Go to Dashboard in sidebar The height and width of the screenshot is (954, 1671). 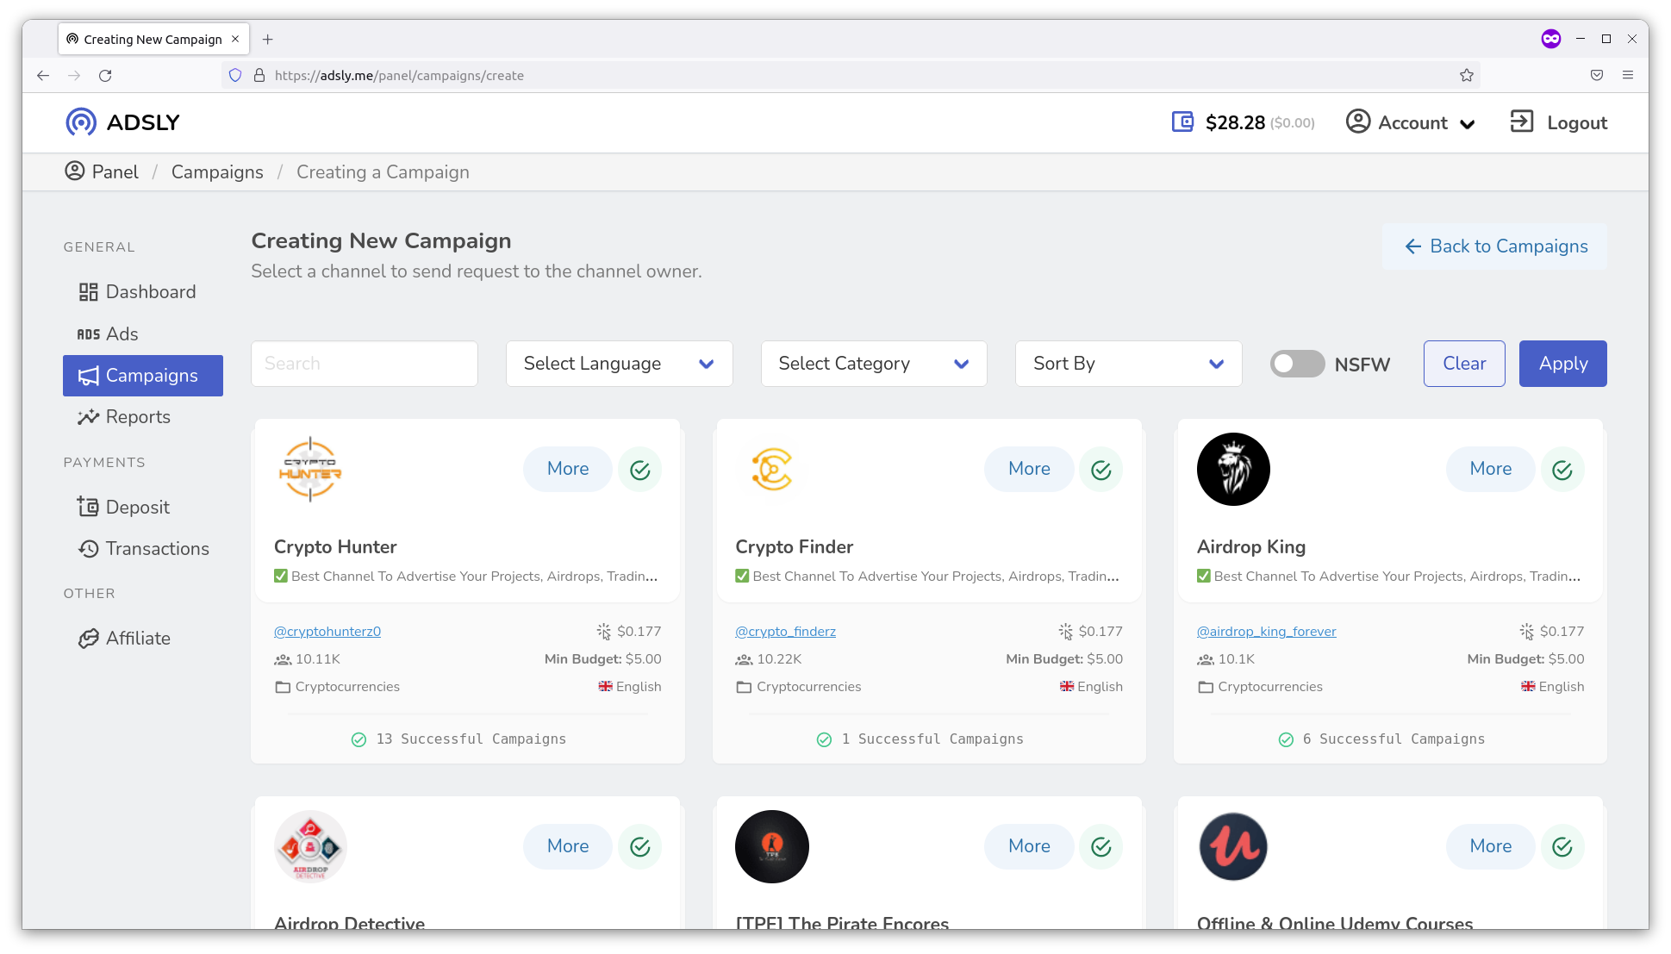150,292
